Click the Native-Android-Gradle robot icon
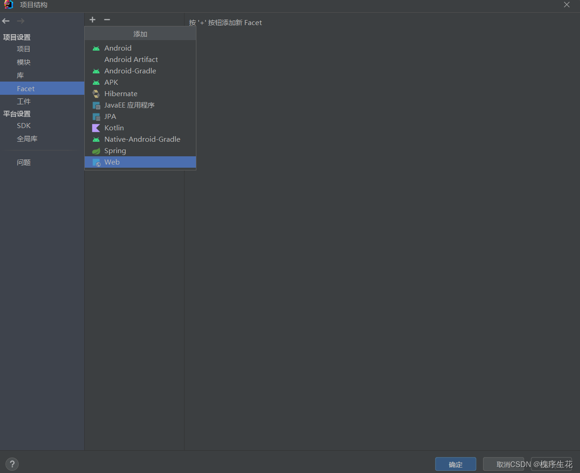This screenshot has height=473, width=580. [96, 139]
